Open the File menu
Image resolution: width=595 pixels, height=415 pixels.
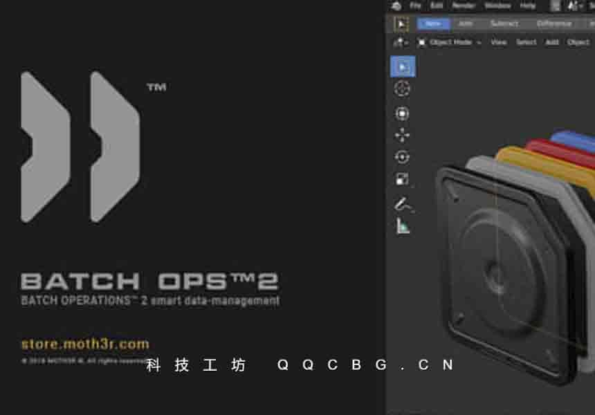coord(415,6)
